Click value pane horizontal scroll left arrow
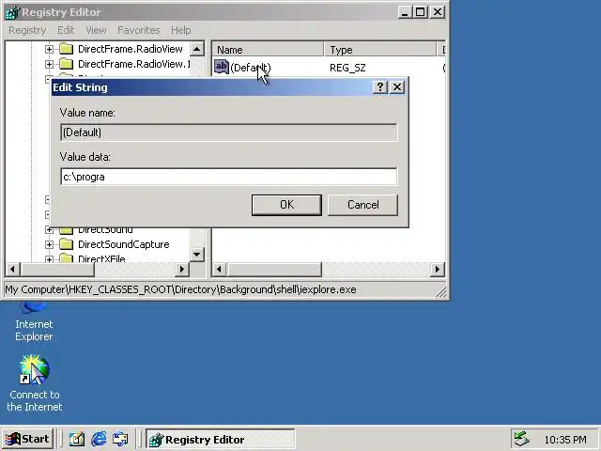This screenshot has height=451, width=601. [x=219, y=270]
